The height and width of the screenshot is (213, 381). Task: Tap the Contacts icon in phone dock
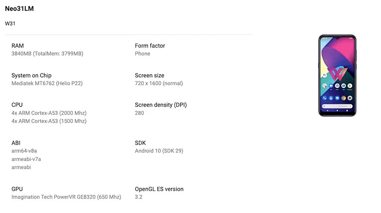coord(331,98)
